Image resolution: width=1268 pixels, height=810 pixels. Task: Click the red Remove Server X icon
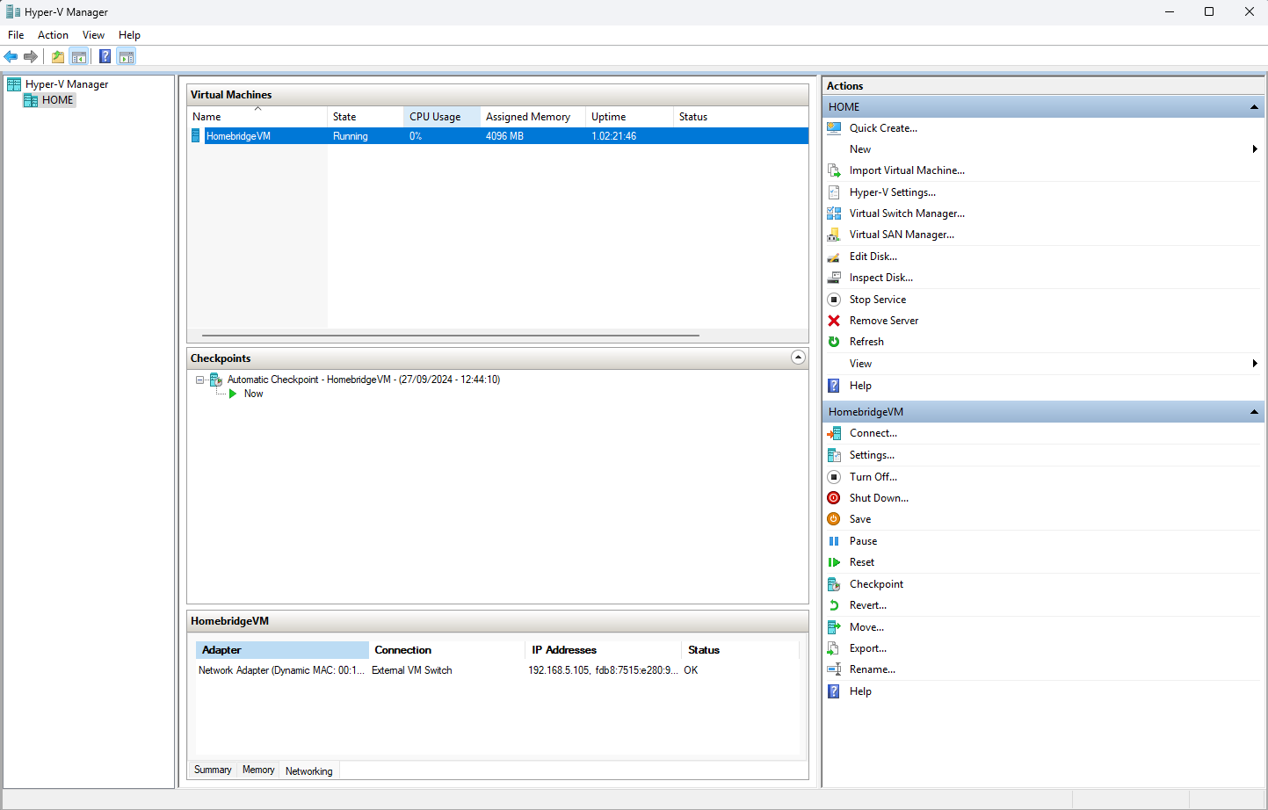click(834, 321)
